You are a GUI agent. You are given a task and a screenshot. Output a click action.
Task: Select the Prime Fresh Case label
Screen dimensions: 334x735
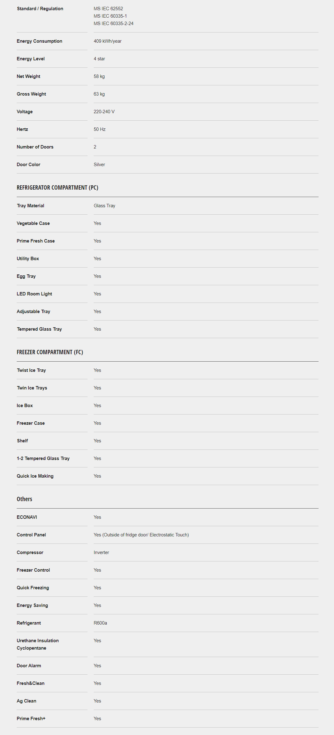(36, 241)
